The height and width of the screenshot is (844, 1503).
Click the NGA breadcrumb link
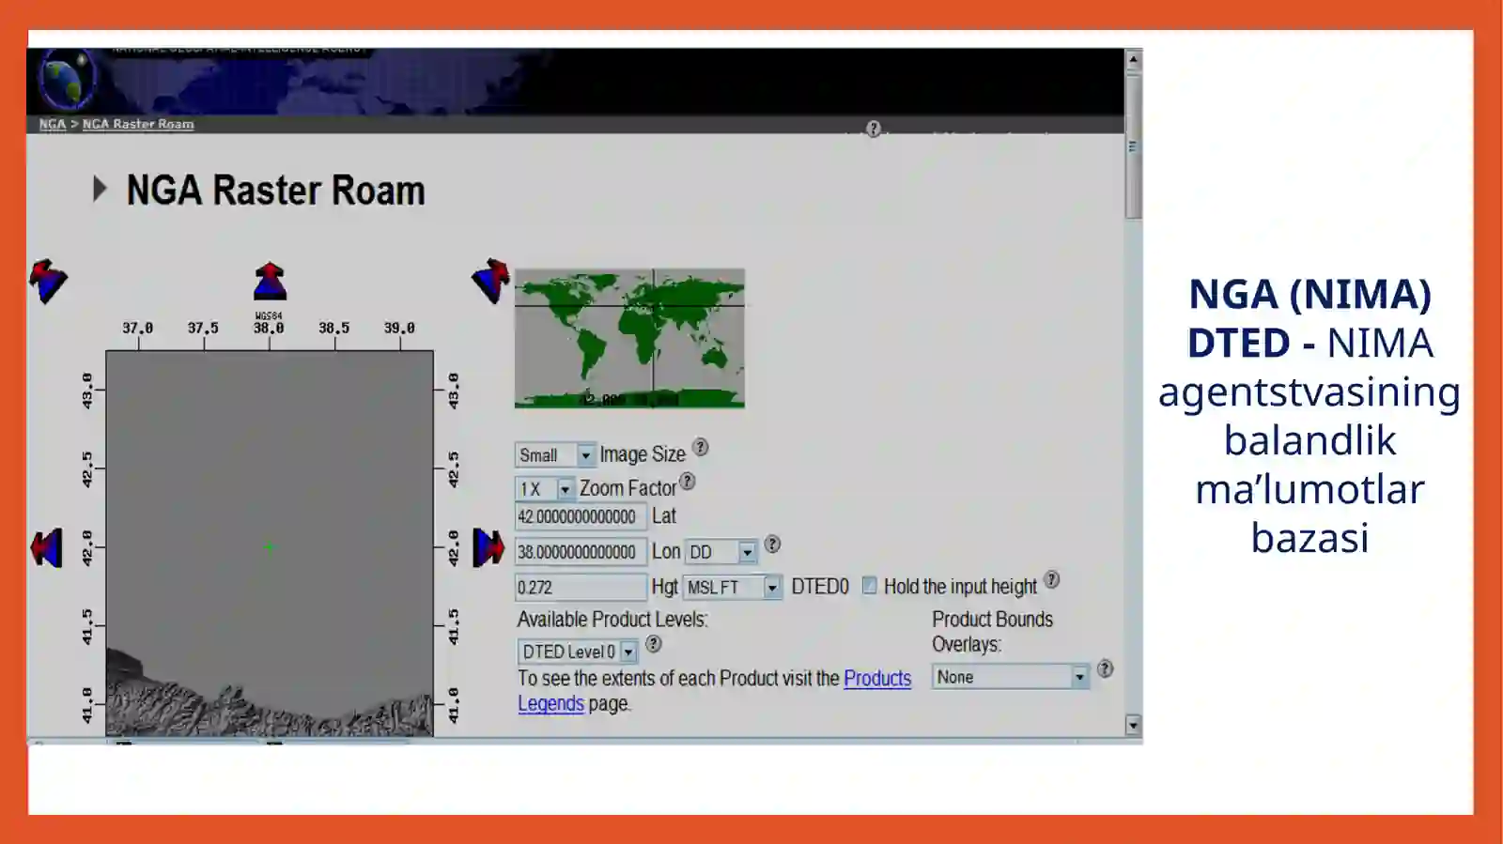pos(53,124)
